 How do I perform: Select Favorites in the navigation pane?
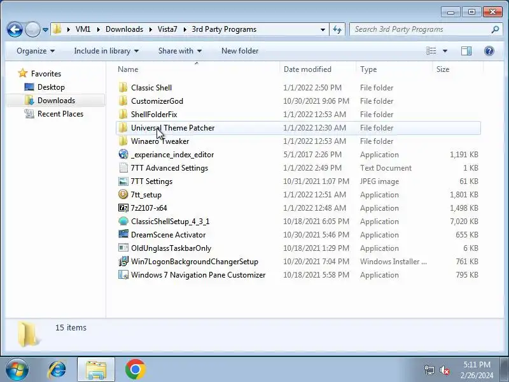[46, 74]
